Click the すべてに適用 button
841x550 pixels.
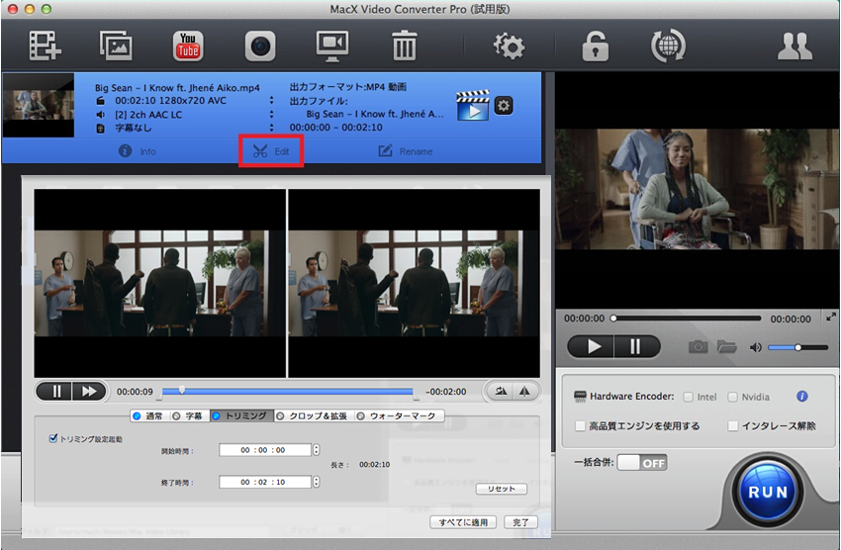(463, 522)
